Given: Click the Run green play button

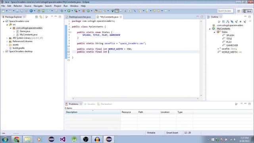Looking at the screenshot, I should pyautogui.click(x=69, y=11).
